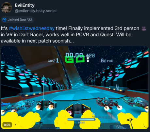Screen dimensions: 150x132
Task: Click the speed gauge ticks by the 20 readout
Action: 100,117
